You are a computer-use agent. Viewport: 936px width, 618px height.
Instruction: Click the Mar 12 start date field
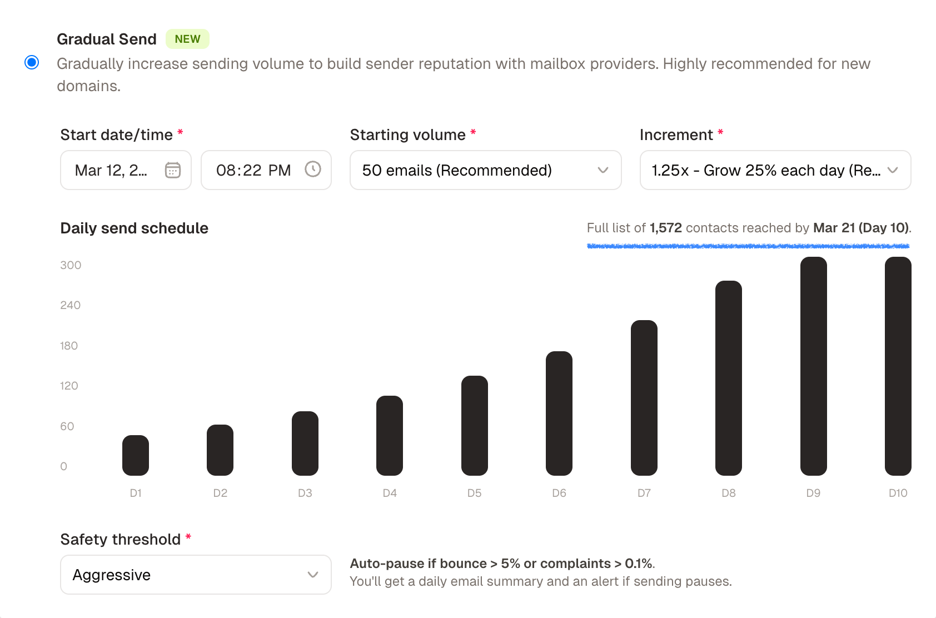[x=111, y=170]
